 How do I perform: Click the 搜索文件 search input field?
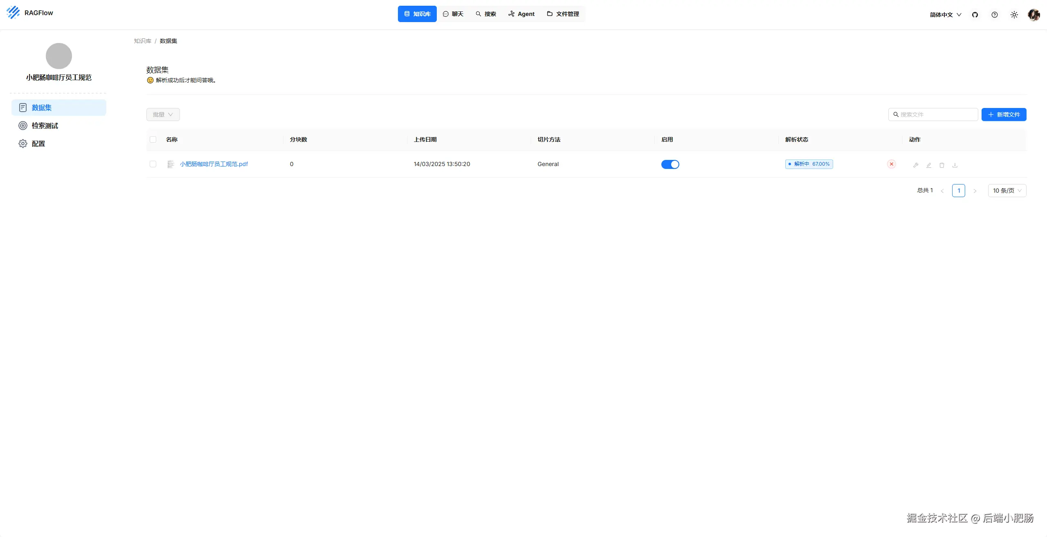(x=937, y=115)
